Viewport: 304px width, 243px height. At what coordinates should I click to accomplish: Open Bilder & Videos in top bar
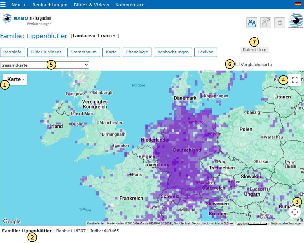[92, 5]
